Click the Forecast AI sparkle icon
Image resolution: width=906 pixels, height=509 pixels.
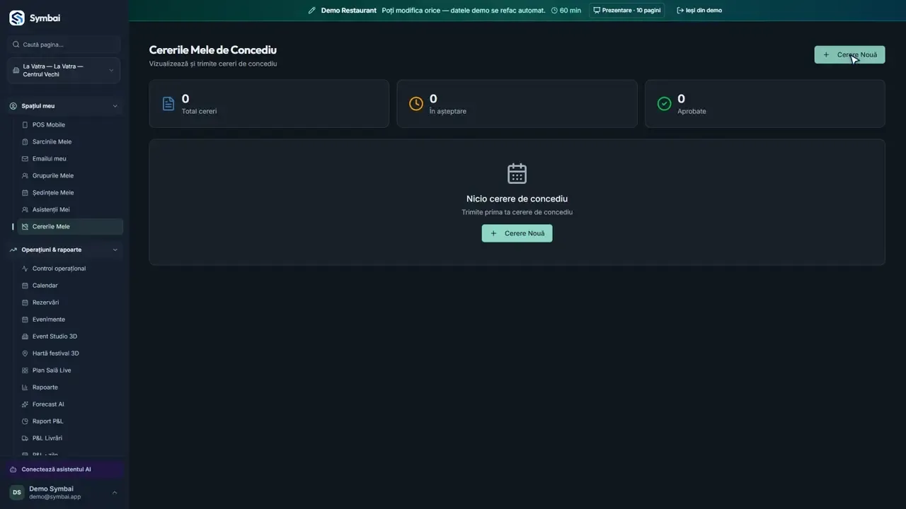click(25, 404)
